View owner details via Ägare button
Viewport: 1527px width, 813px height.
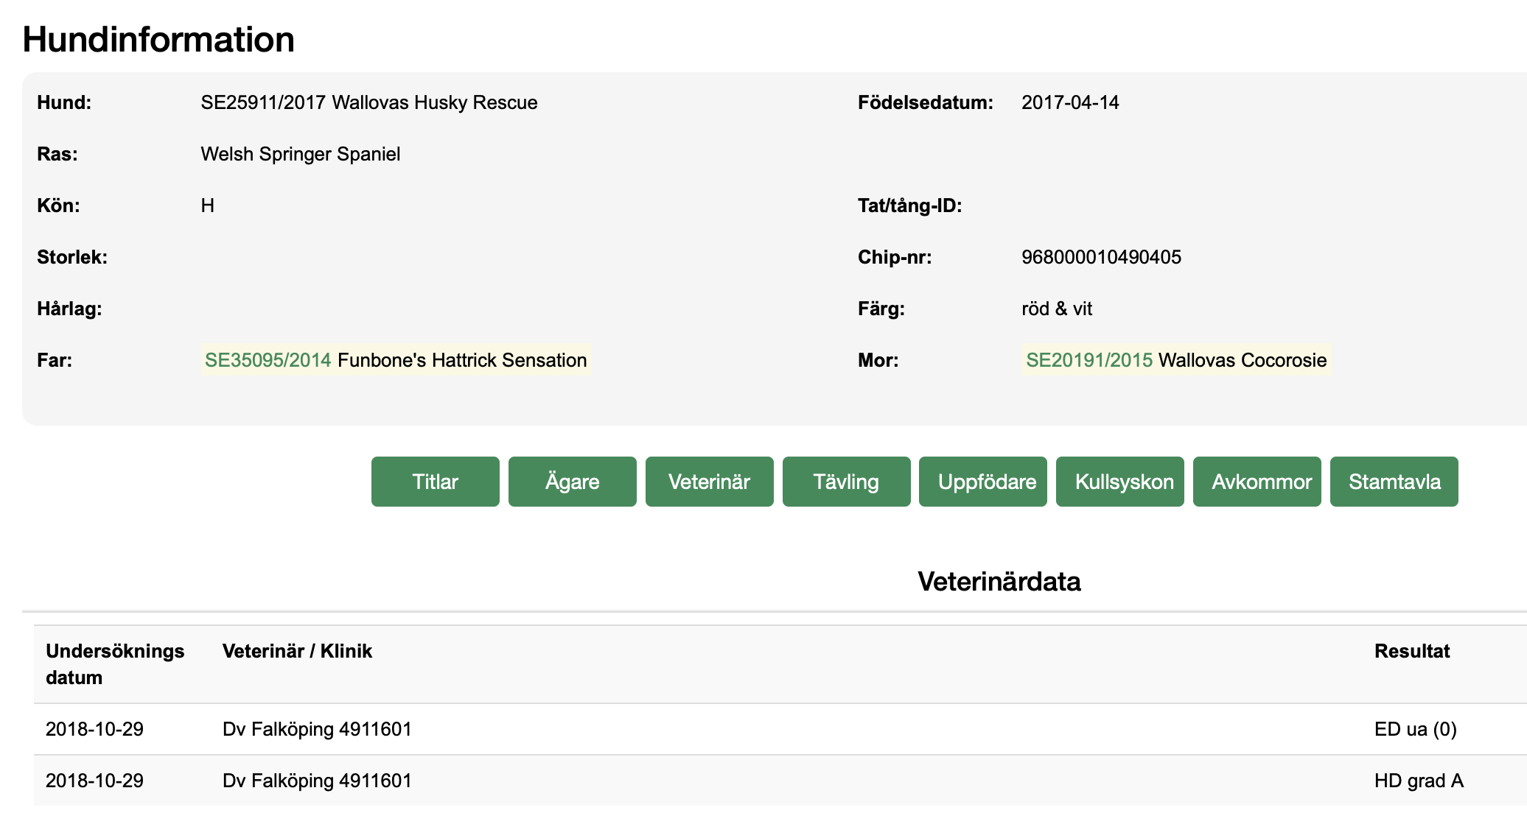(x=571, y=481)
